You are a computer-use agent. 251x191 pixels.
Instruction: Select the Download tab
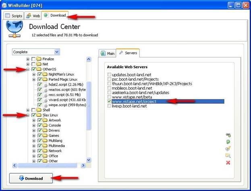(x=55, y=15)
